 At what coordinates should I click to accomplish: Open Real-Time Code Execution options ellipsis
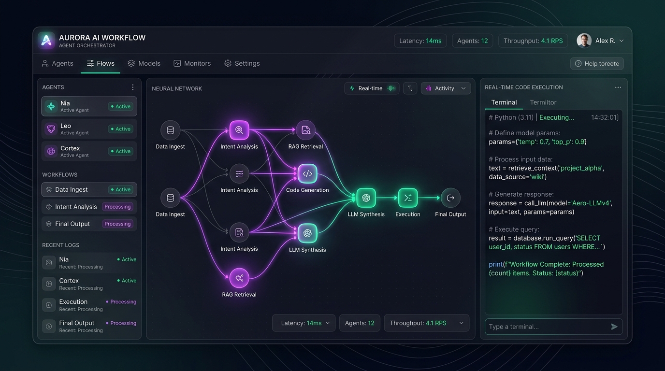(x=618, y=87)
